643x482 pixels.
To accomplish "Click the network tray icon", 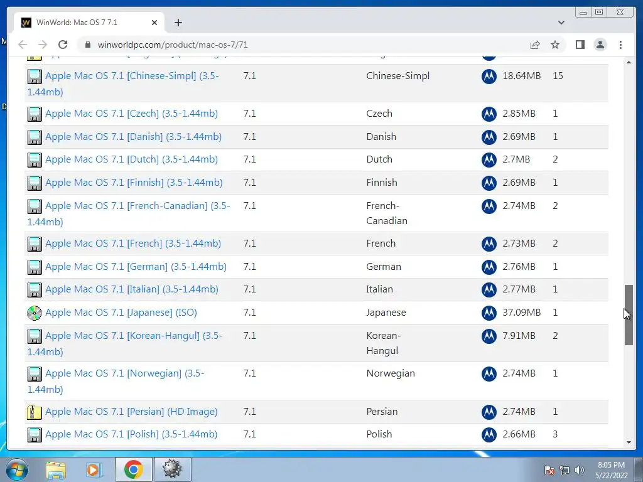I will click(x=565, y=470).
